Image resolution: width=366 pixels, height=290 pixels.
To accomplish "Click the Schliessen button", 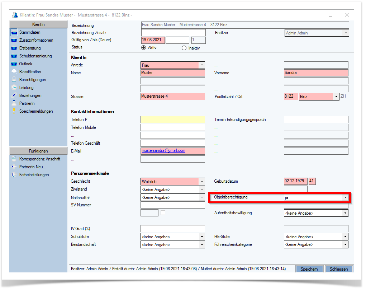I will coord(339,269).
